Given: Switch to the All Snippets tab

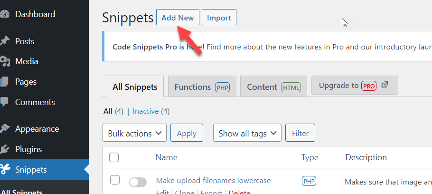Looking at the screenshot, I should click(x=135, y=87).
